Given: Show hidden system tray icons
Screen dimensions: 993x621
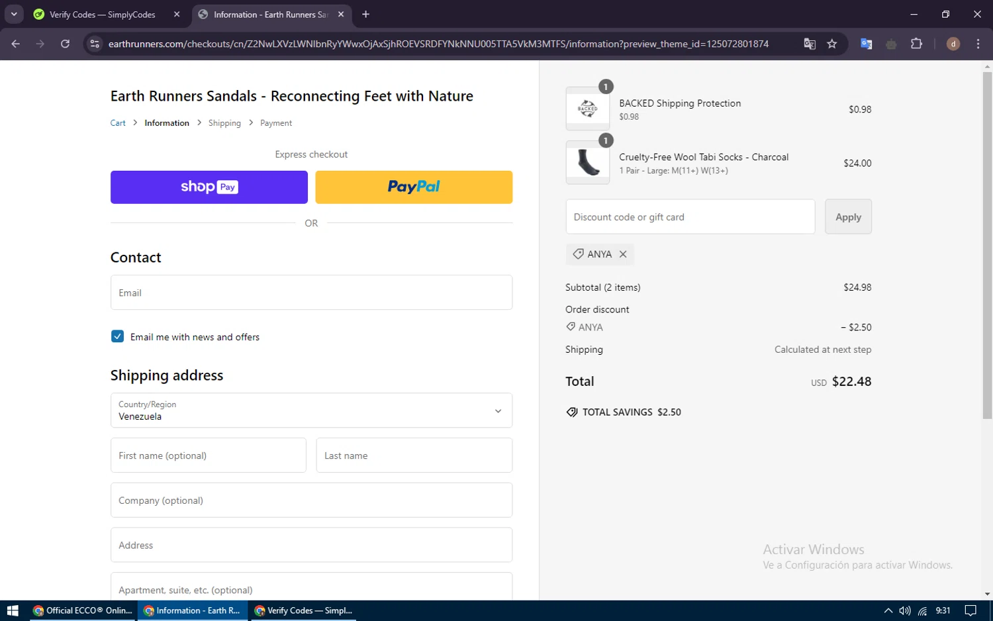Looking at the screenshot, I should click(x=888, y=610).
